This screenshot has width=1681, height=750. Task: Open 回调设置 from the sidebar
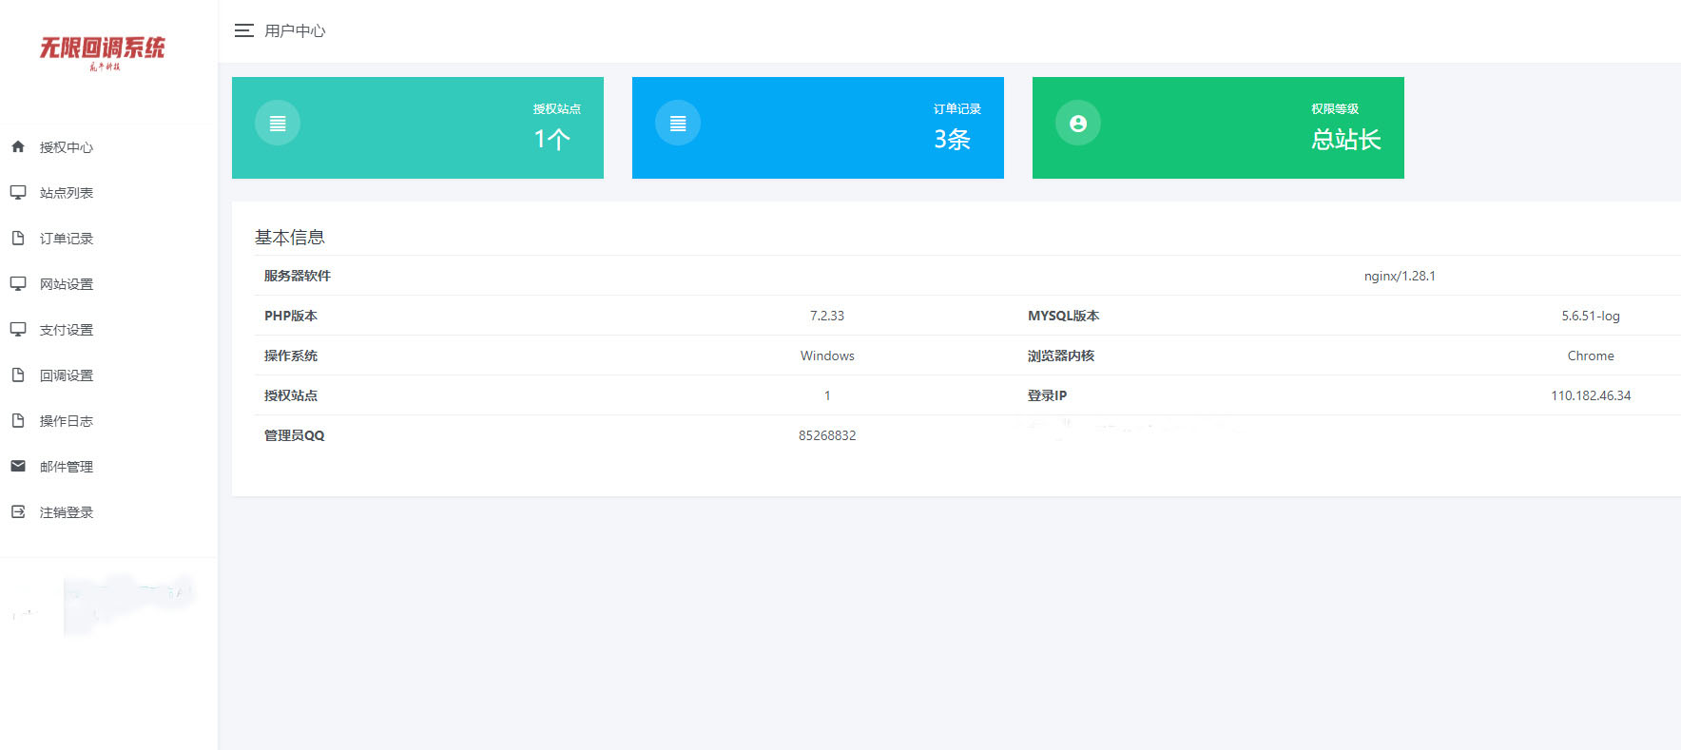(x=67, y=375)
